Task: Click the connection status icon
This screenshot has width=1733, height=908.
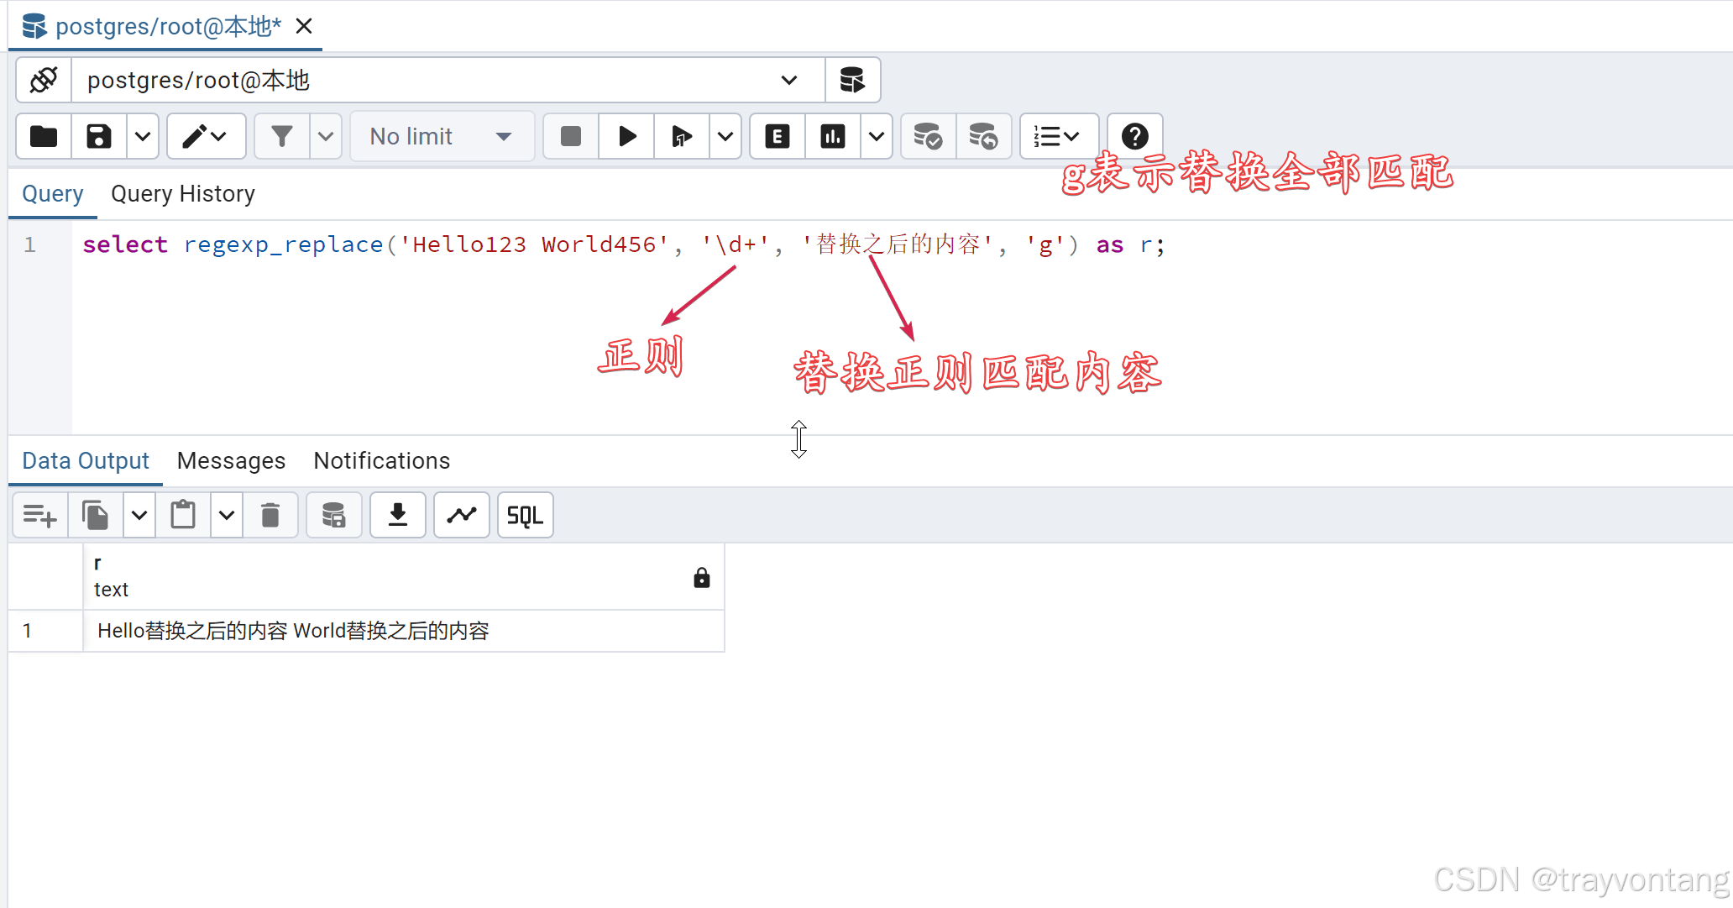Action: [x=44, y=81]
